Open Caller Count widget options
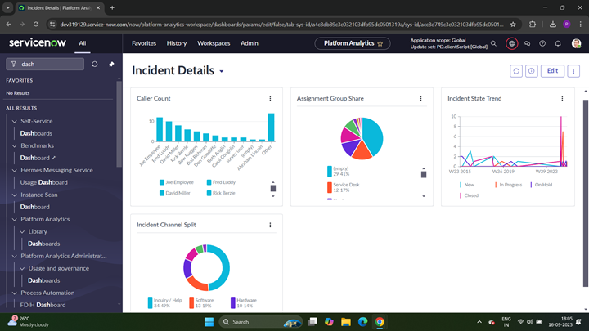589x331 pixels. point(270,98)
